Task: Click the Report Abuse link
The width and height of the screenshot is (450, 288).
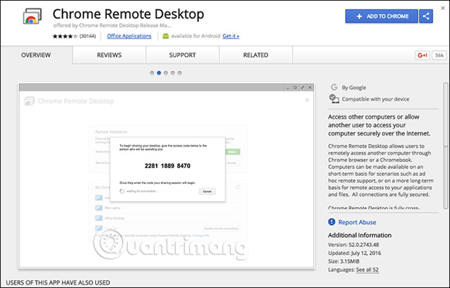Action: click(x=357, y=222)
